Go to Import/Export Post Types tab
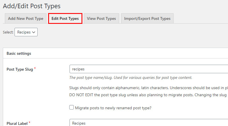The width and height of the screenshot is (228, 126). click(147, 18)
